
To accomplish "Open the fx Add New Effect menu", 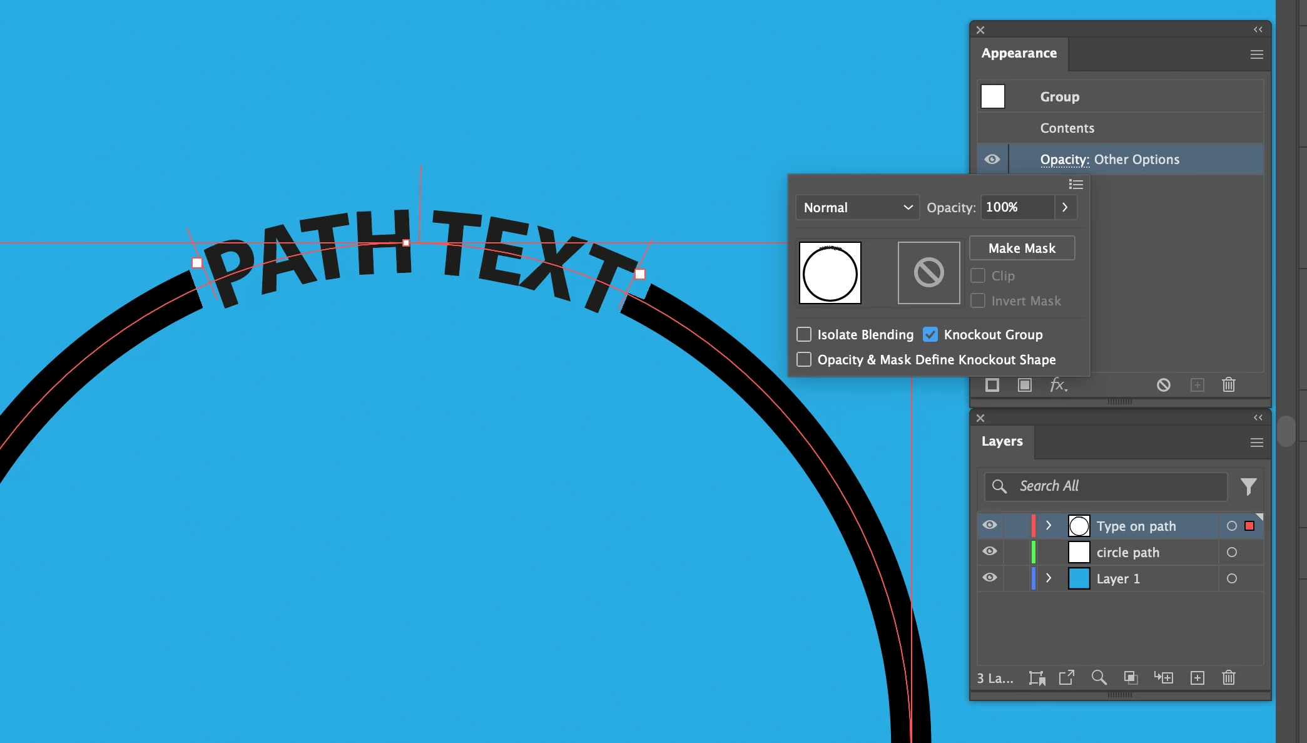I will [x=1058, y=385].
